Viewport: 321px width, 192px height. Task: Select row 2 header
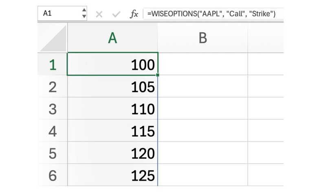[x=53, y=87]
